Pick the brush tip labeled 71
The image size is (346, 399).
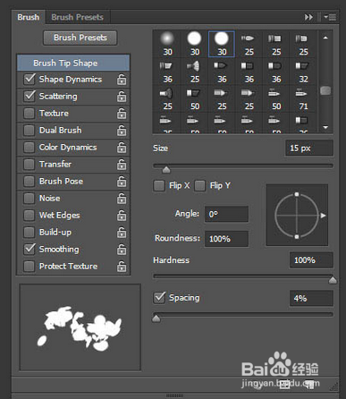(x=303, y=98)
